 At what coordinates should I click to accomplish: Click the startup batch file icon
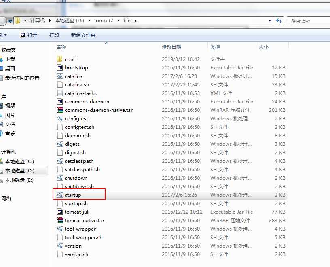point(60,195)
